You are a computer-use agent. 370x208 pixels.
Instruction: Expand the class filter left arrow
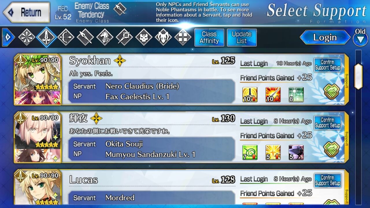pos(8,37)
